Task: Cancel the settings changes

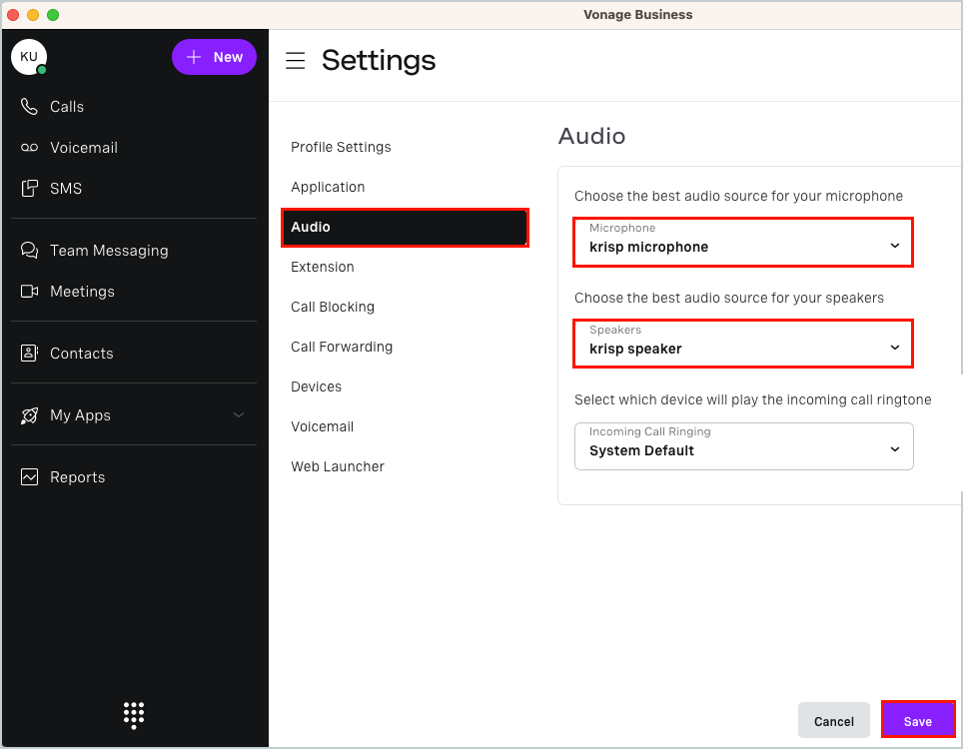Action: coord(833,721)
